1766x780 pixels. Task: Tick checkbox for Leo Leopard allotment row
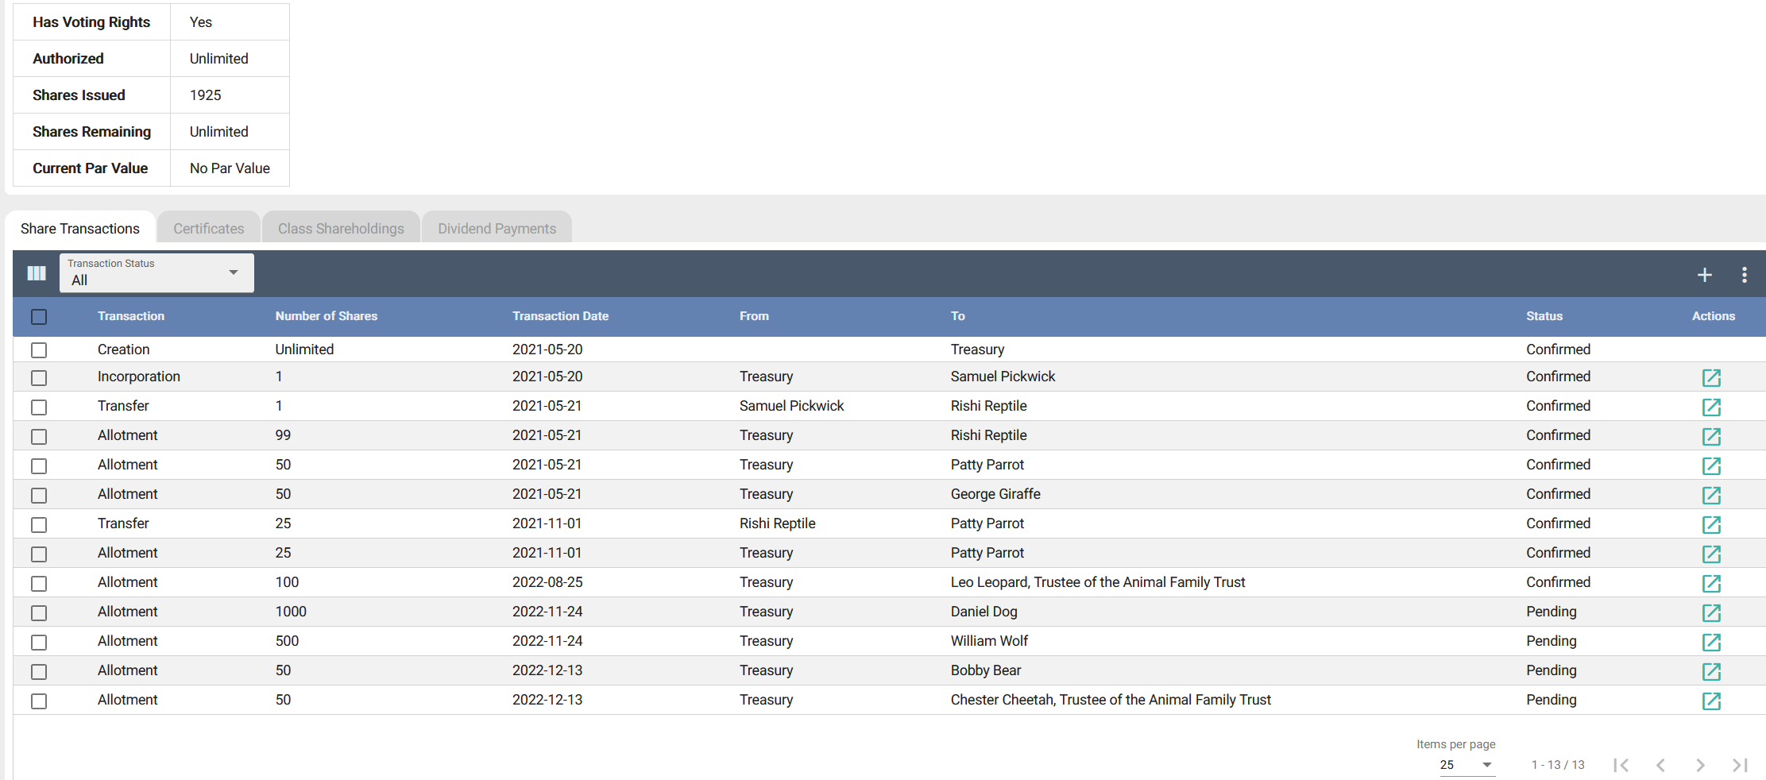tap(39, 584)
